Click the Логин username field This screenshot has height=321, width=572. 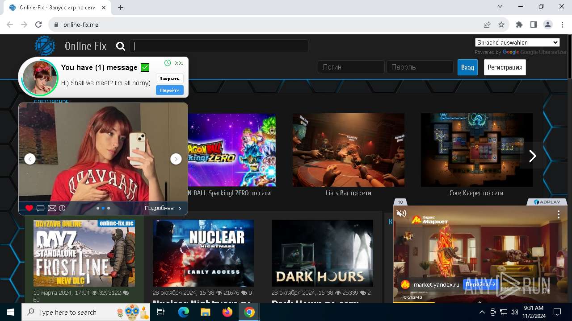click(x=351, y=67)
